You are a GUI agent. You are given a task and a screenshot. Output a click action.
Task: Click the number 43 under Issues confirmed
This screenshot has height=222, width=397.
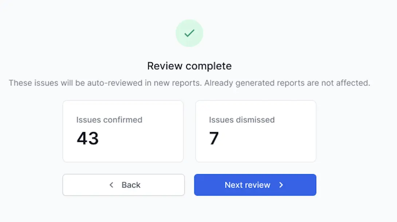[x=87, y=138]
